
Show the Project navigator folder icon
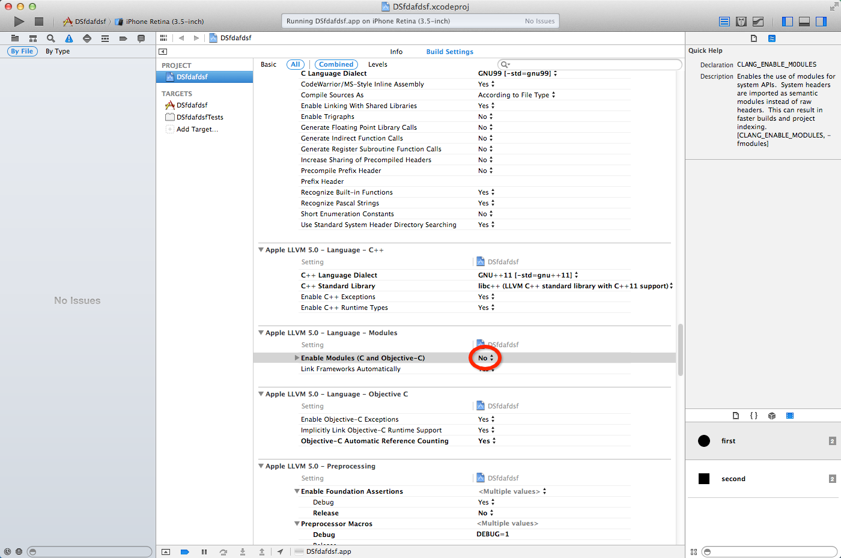[x=15, y=38]
